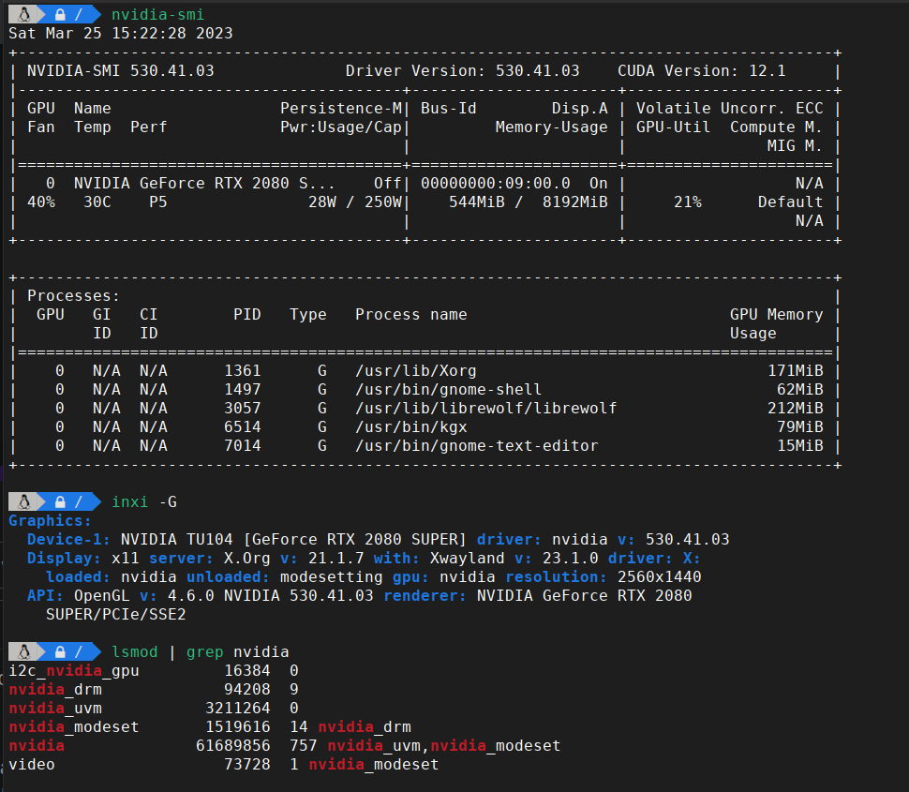Click the lock icon in the inxi prompt

tap(60, 502)
